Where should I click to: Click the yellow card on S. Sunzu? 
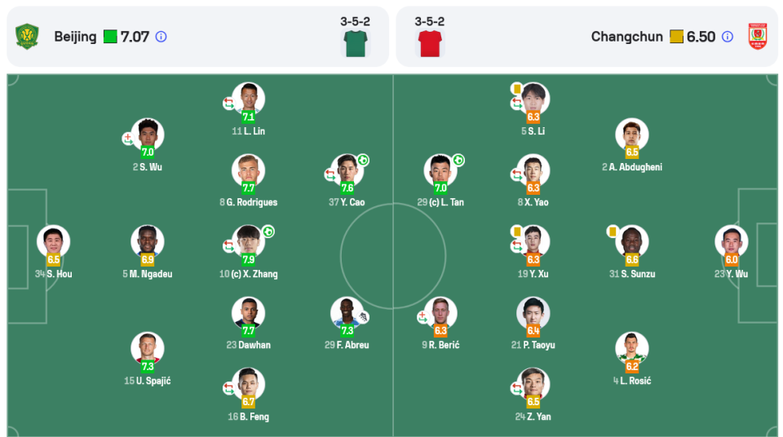613,232
